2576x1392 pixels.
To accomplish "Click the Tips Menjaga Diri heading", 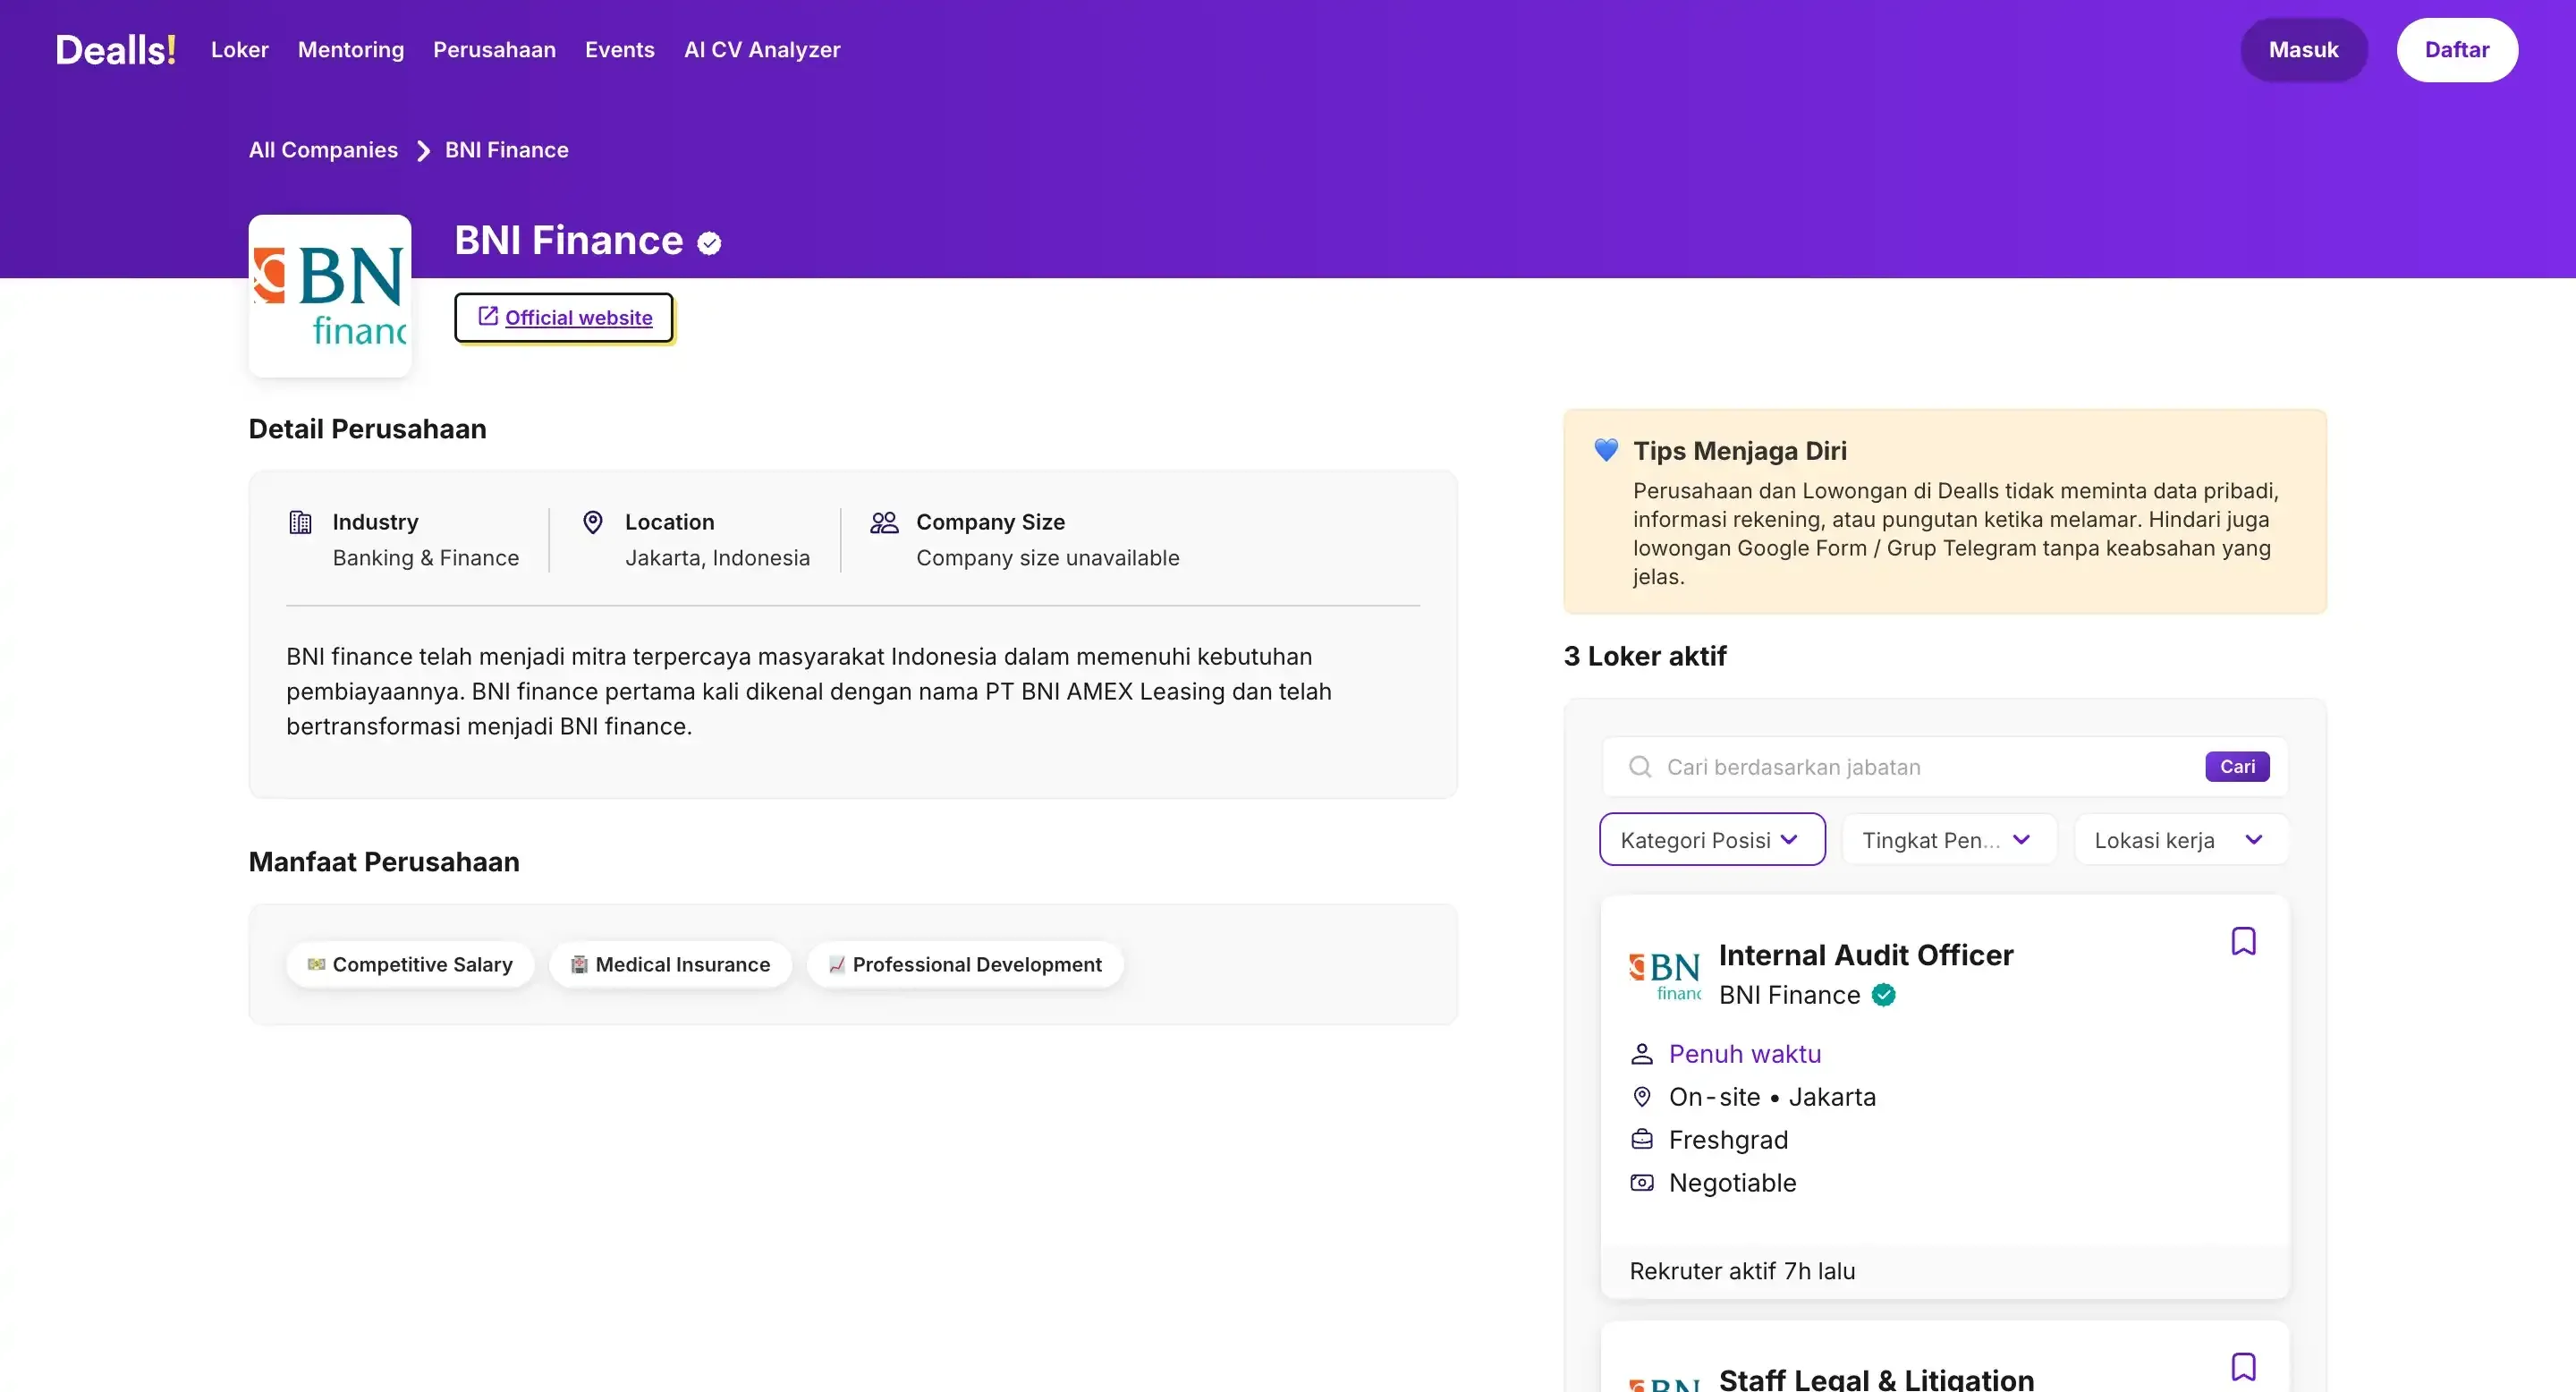I will coord(1740,451).
